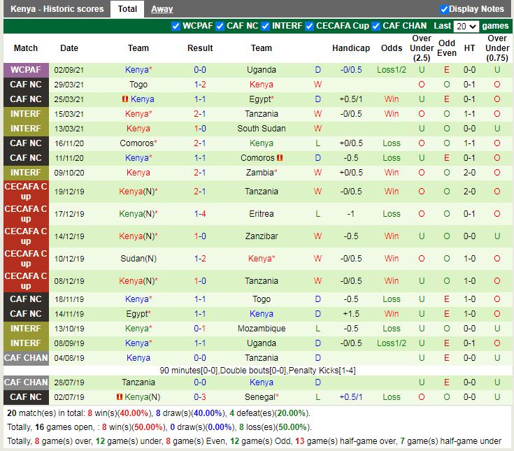Click the Egypt team in the 25/03/21 row
Screen dimensions: 514x451
pos(260,99)
